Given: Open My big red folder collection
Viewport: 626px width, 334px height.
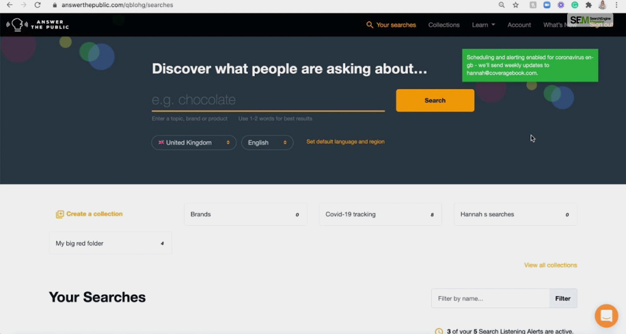Looking at the screenshot, I should (111, 243).
